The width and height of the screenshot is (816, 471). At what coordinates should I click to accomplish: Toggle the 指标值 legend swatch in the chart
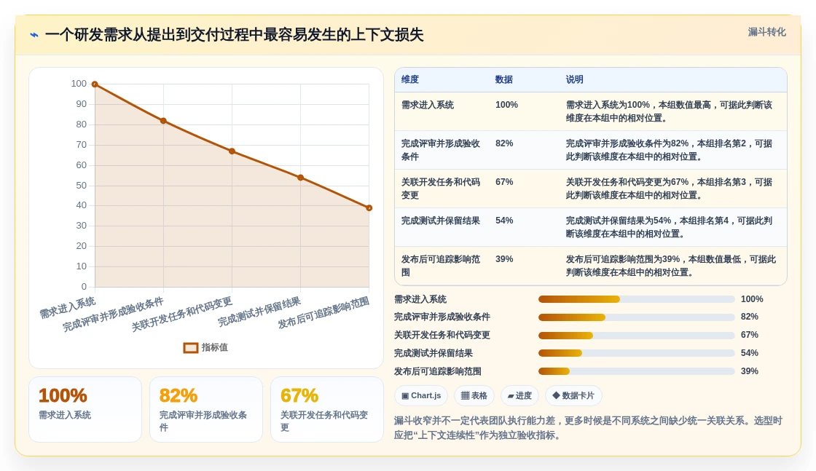[190, 347]
